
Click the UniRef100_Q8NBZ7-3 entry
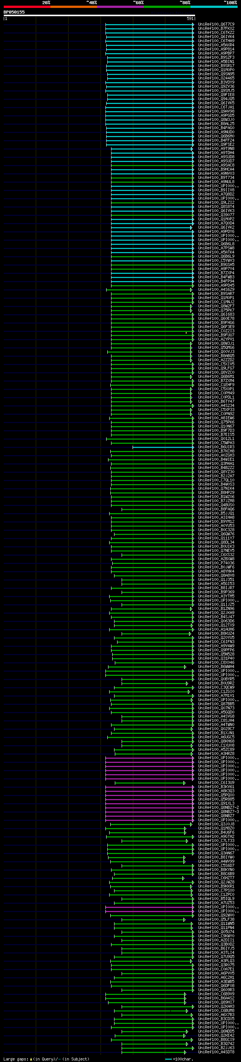pos(218,812)
